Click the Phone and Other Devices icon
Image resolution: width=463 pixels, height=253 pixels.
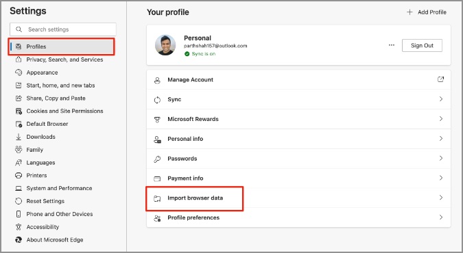(19, 214)
